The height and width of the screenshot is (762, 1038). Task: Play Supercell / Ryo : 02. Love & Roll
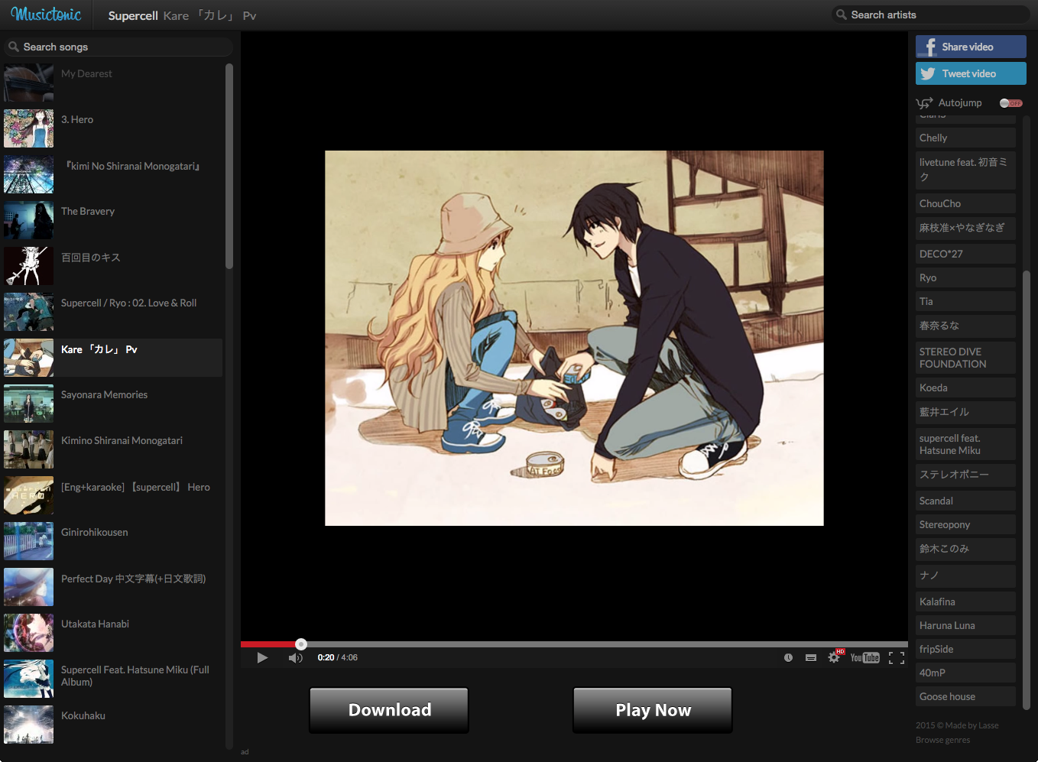coord(113,312)
